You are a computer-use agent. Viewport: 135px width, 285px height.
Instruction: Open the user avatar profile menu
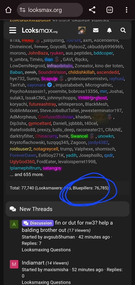point(82,30)
